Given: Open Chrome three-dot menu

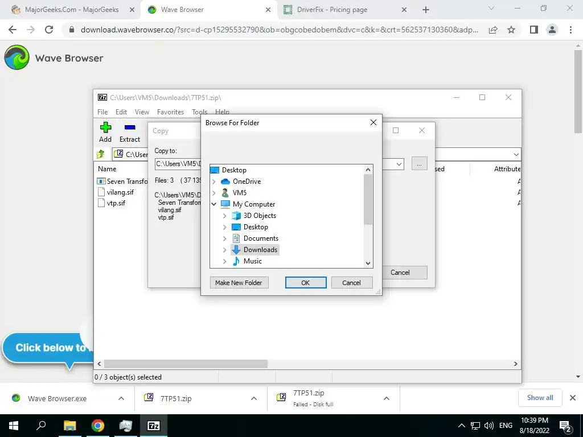Looking at the screenshot, I should click(570, 30).
